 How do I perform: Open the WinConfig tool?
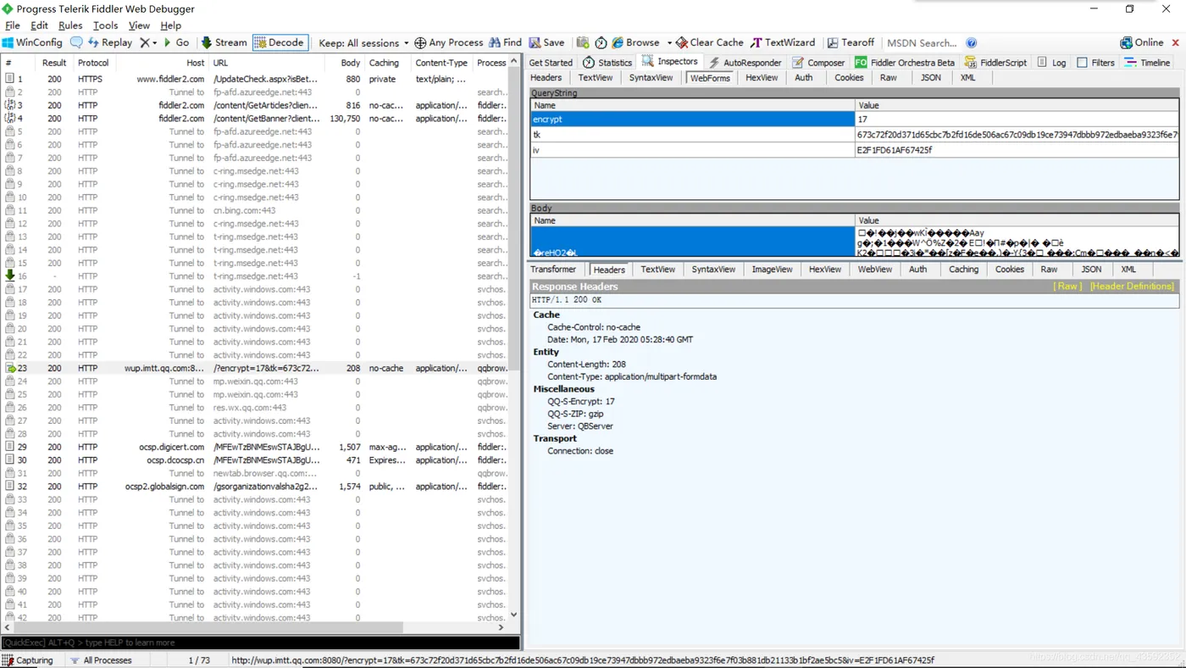[33, 42]
